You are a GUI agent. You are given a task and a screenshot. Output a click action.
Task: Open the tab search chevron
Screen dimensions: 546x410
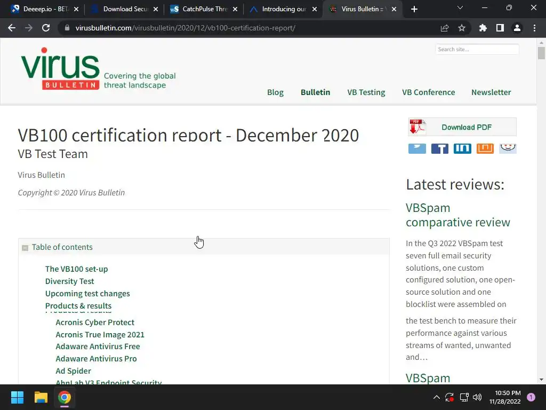460,7
